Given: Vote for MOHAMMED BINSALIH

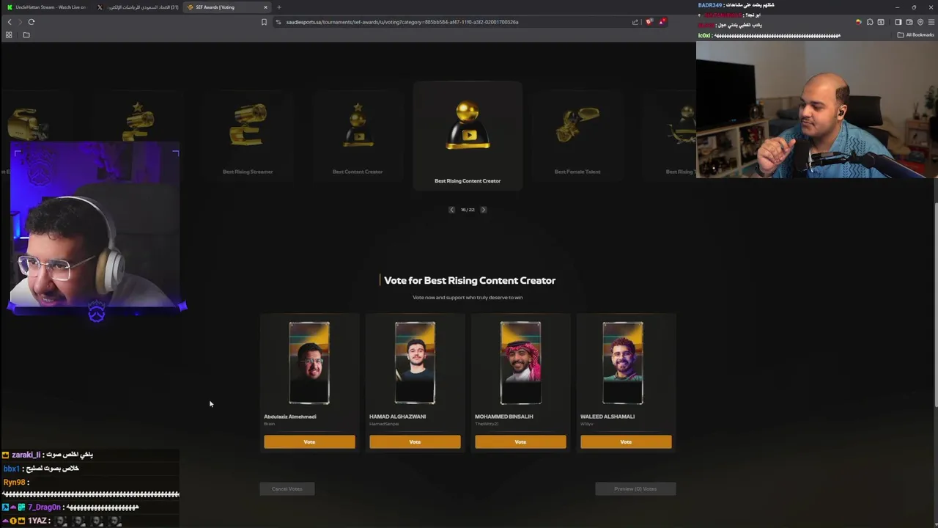Looking at the screenshot, I should [520, 441].
